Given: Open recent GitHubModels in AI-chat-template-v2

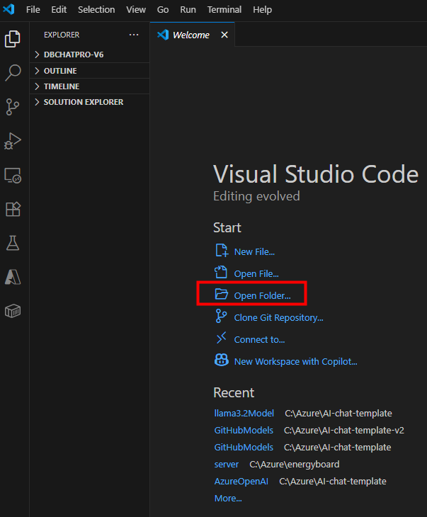Looking at the screenshot, I should pyautogui.click(x=244, y=431).
